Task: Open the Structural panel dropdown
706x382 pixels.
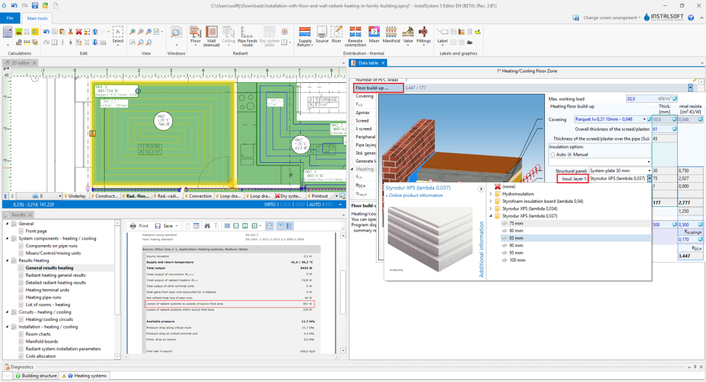Action: click(x=650, y=170)
